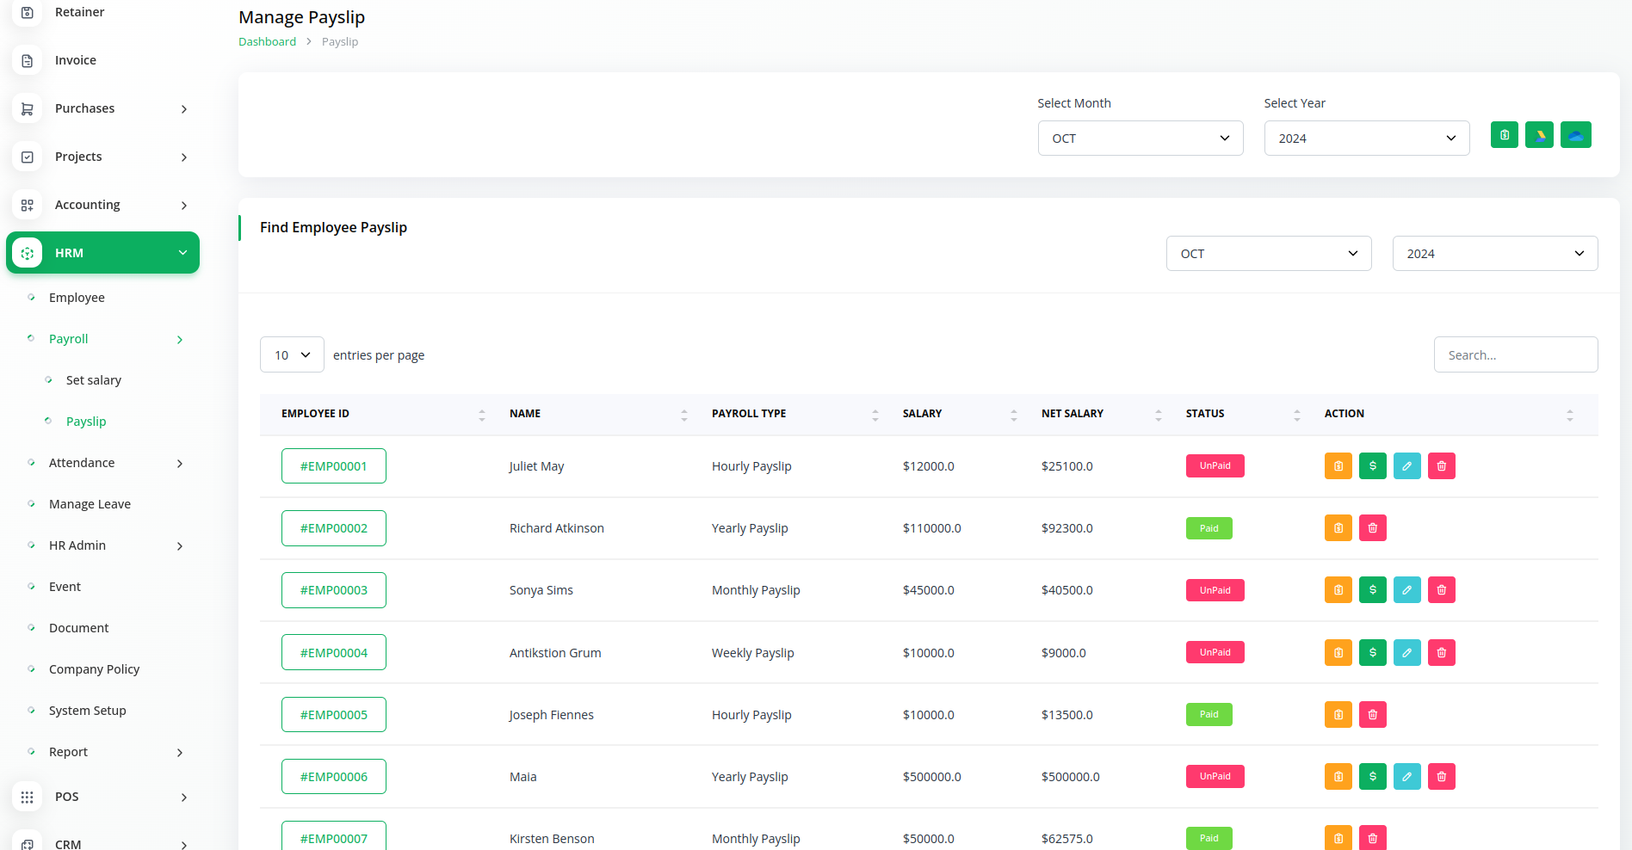Edit Antikstion Grum's payslip with pencil icon

(x=1406, y=653)
